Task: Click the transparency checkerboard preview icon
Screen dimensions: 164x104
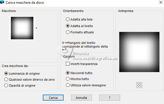Action: tap(139, 85)
